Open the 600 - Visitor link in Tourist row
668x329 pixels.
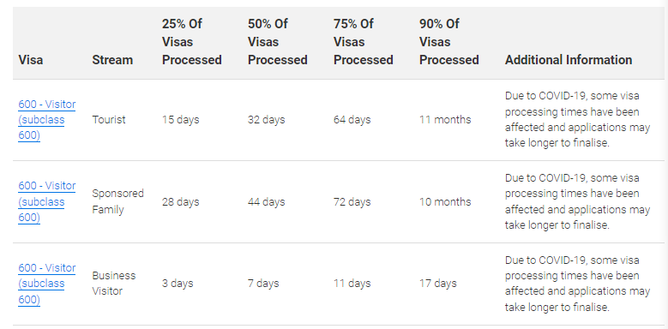pos(46,120)
